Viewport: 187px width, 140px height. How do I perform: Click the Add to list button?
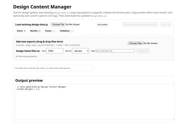click(143, 51)
